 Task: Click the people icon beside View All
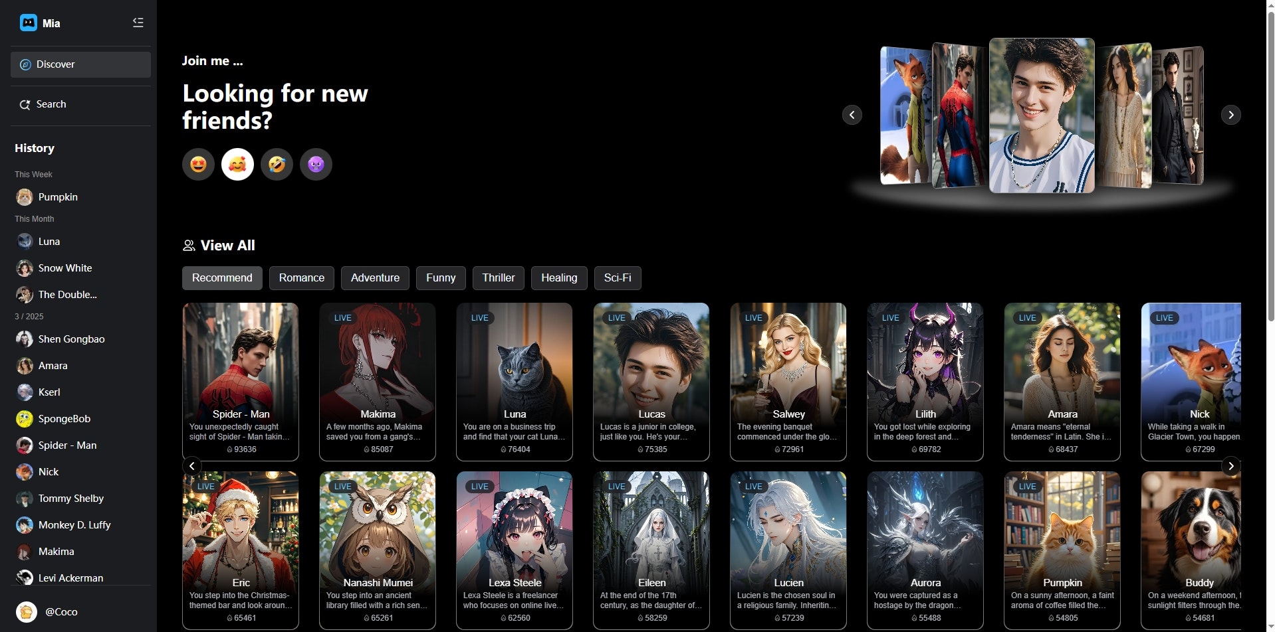click(x=189, y=245)
